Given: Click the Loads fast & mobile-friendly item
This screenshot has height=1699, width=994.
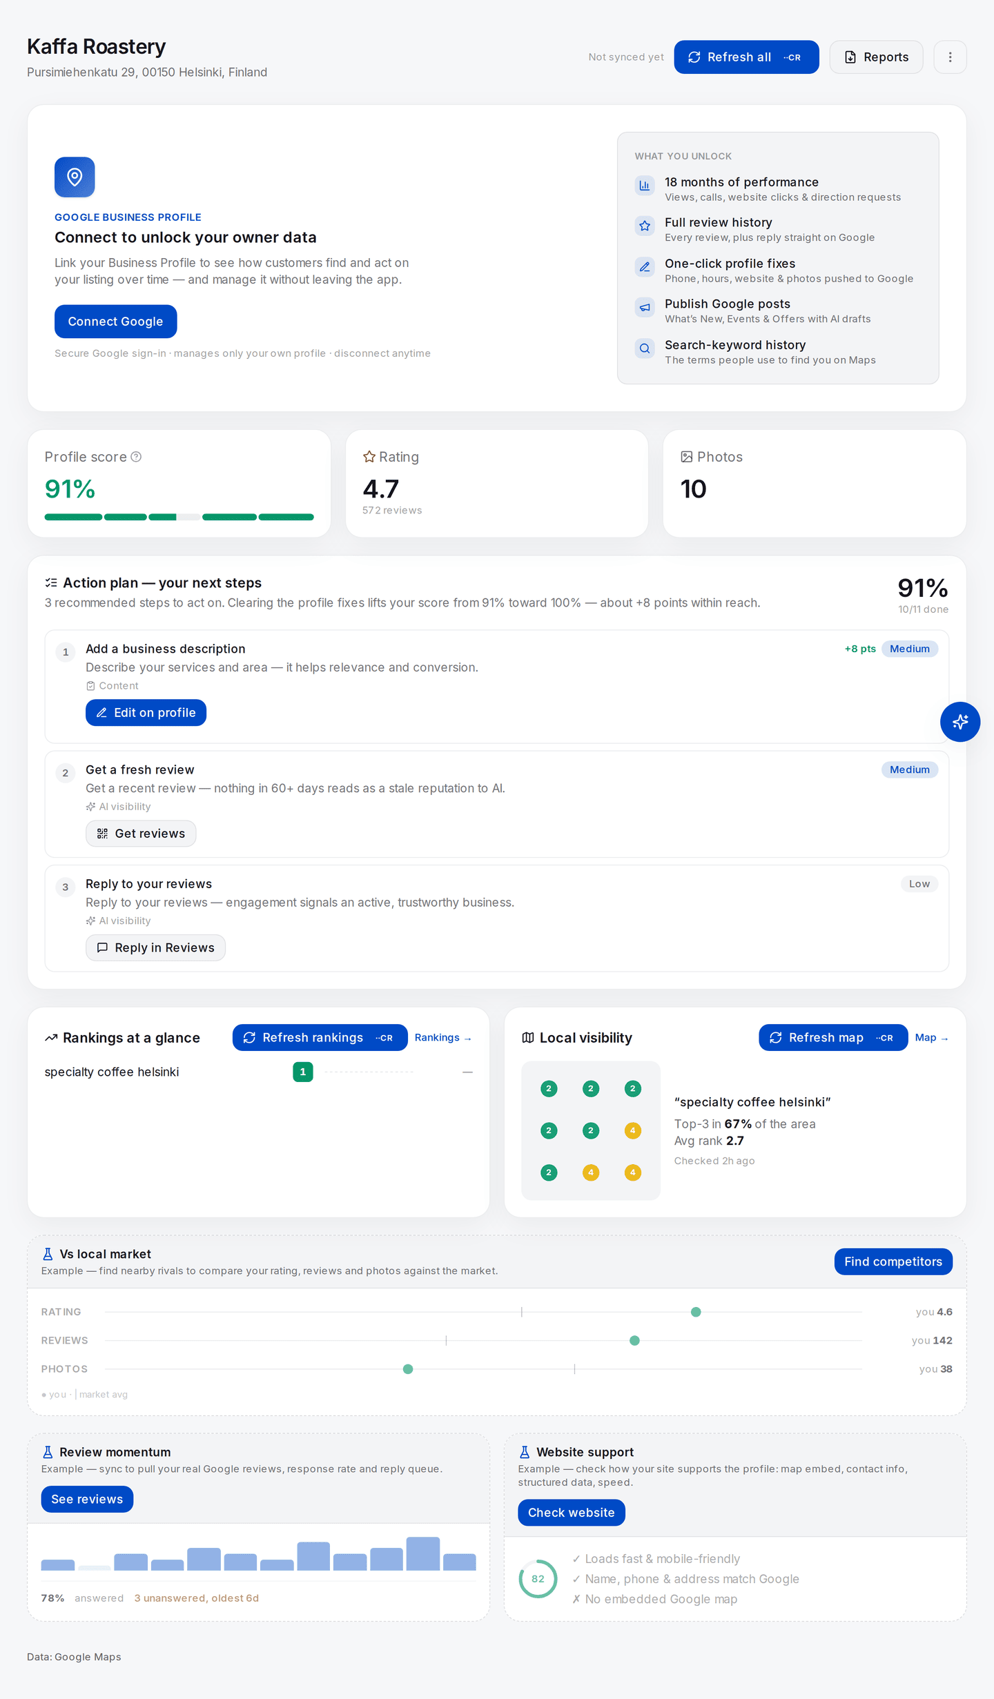Looking at the screenshot, I should pos(656,1559).
